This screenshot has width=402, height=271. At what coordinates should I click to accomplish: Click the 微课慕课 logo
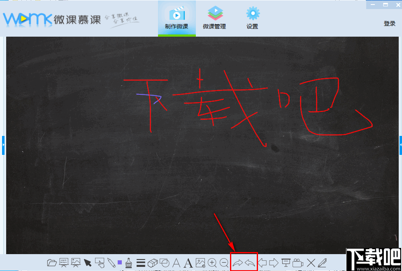pyautogui.click(x=52, y=19)
